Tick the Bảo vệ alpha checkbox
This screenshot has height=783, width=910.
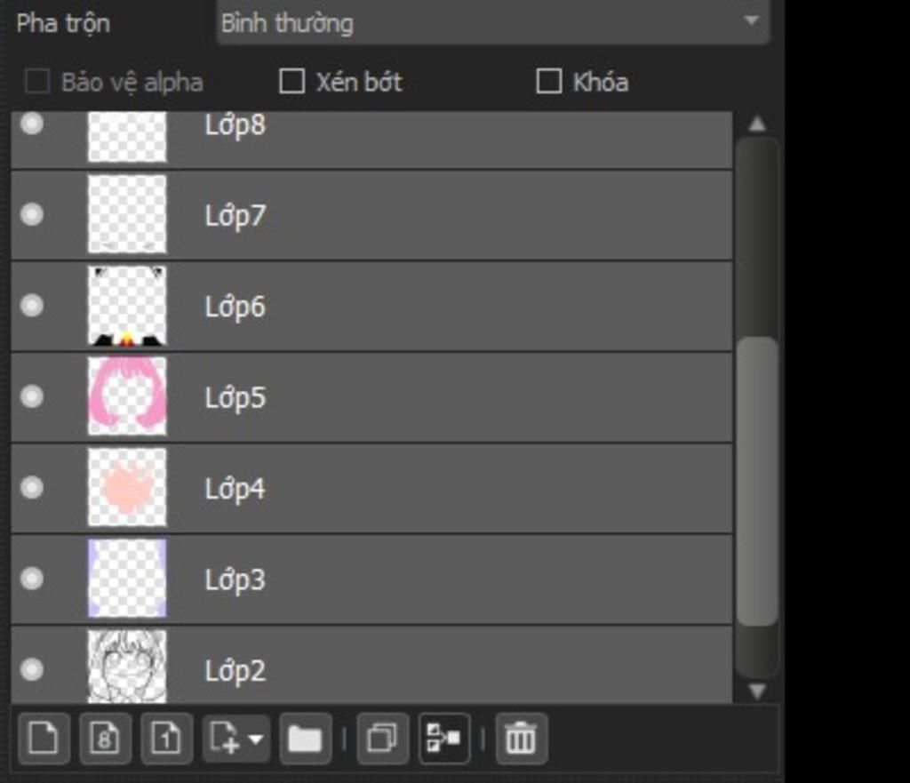tap(37, 81)
